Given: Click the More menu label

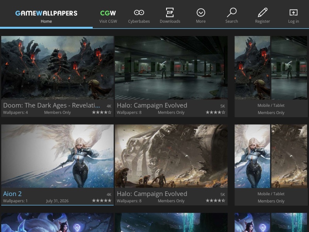Looking at the screenshot, I should 201,21.
